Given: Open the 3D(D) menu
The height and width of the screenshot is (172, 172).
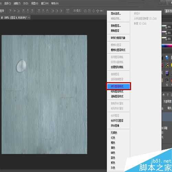Looking at the screenshot, I should click(x=25, y=3).
